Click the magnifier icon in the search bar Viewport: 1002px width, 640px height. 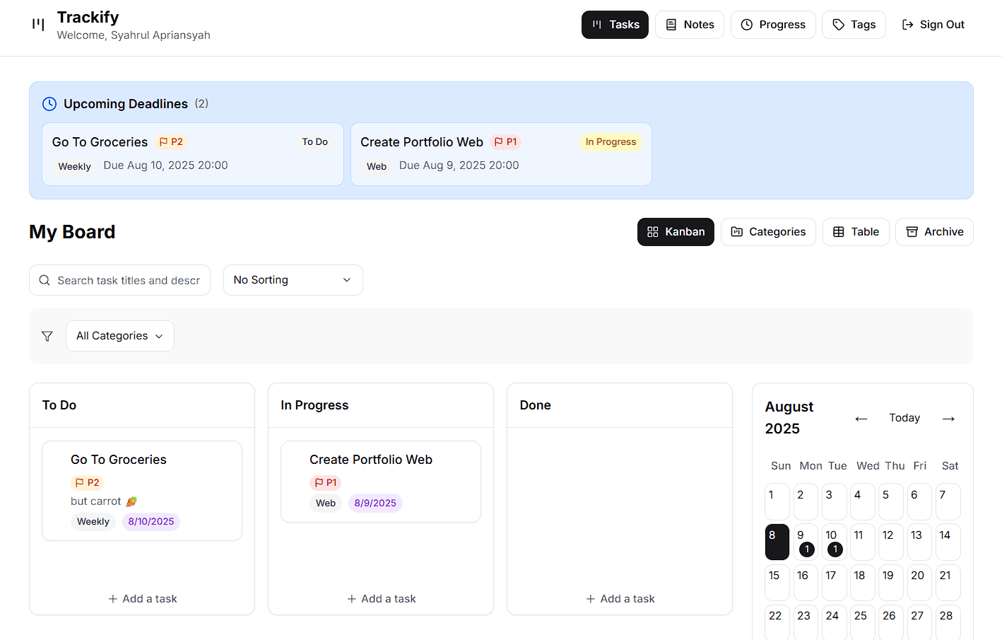click(44, 280)
